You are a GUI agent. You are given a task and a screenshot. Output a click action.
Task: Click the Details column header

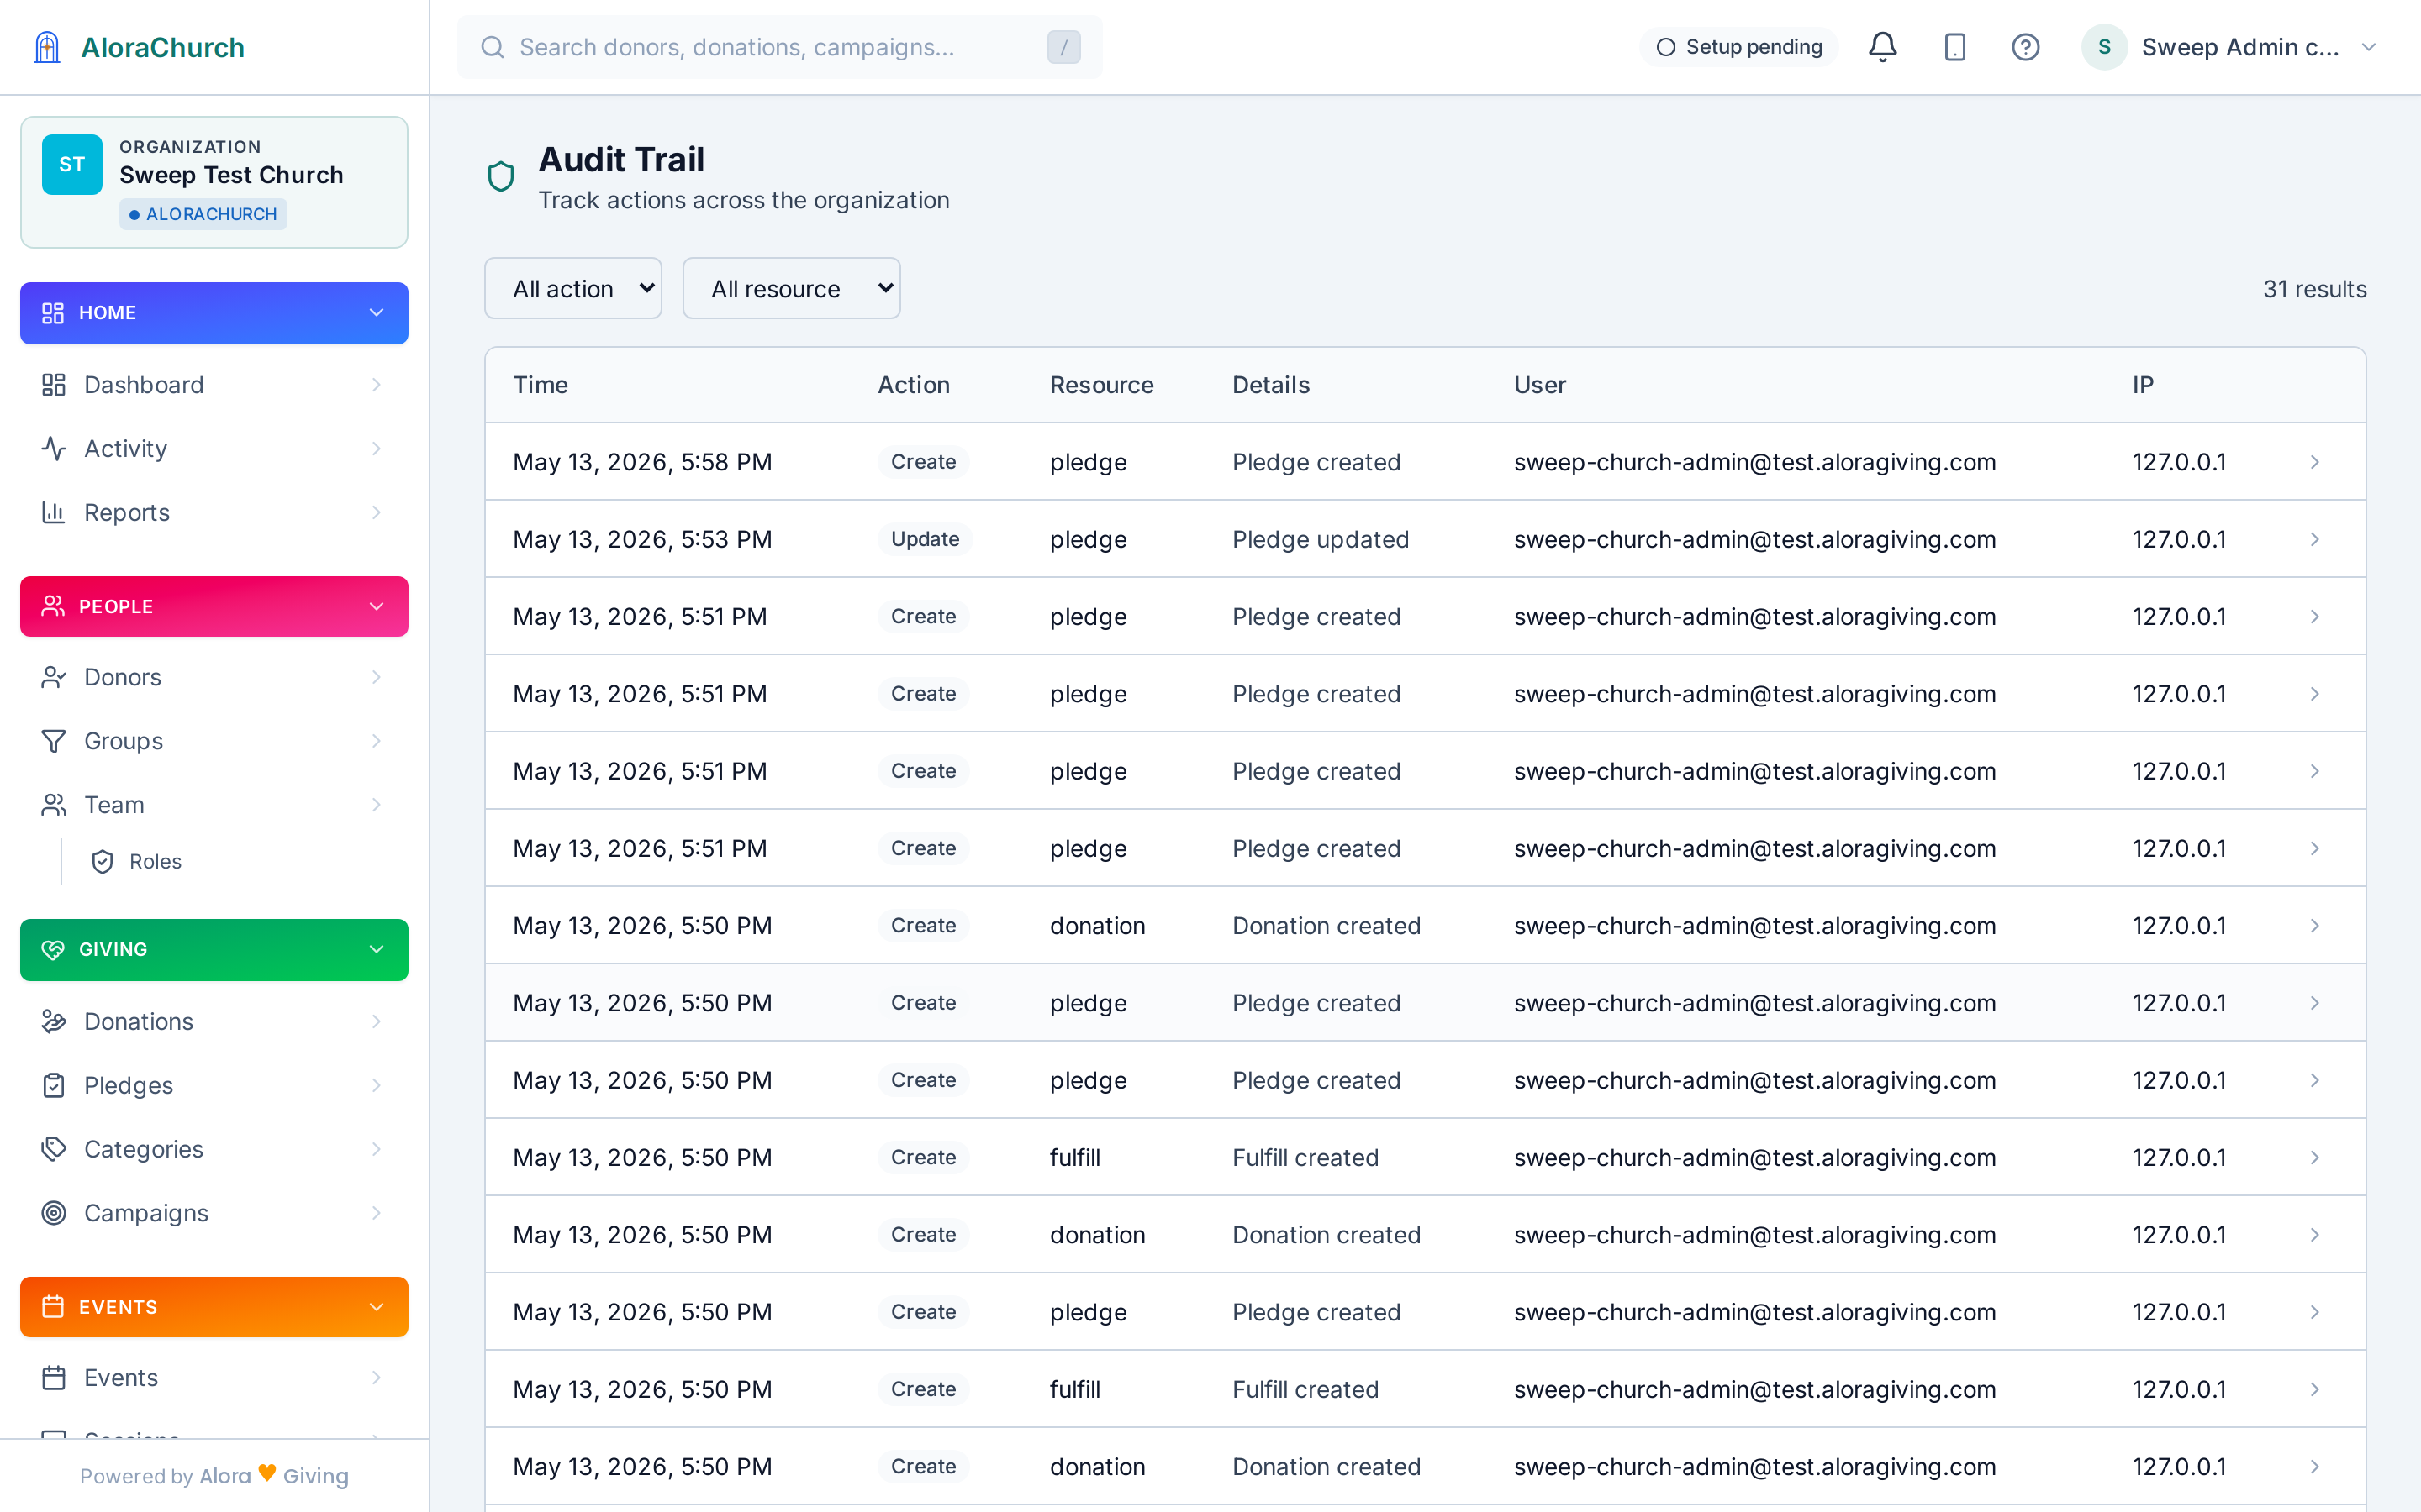coord(1270,385)
